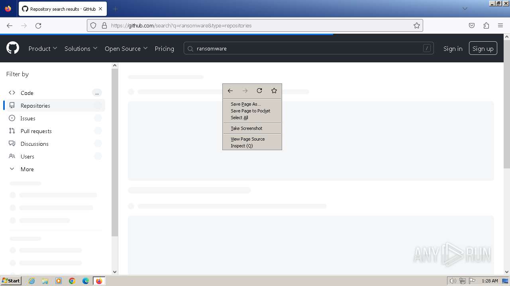The width and height of the screenshot is (510, 286).
Task: Click the page vertical scrollbar thumb
Action: (507, 104)
